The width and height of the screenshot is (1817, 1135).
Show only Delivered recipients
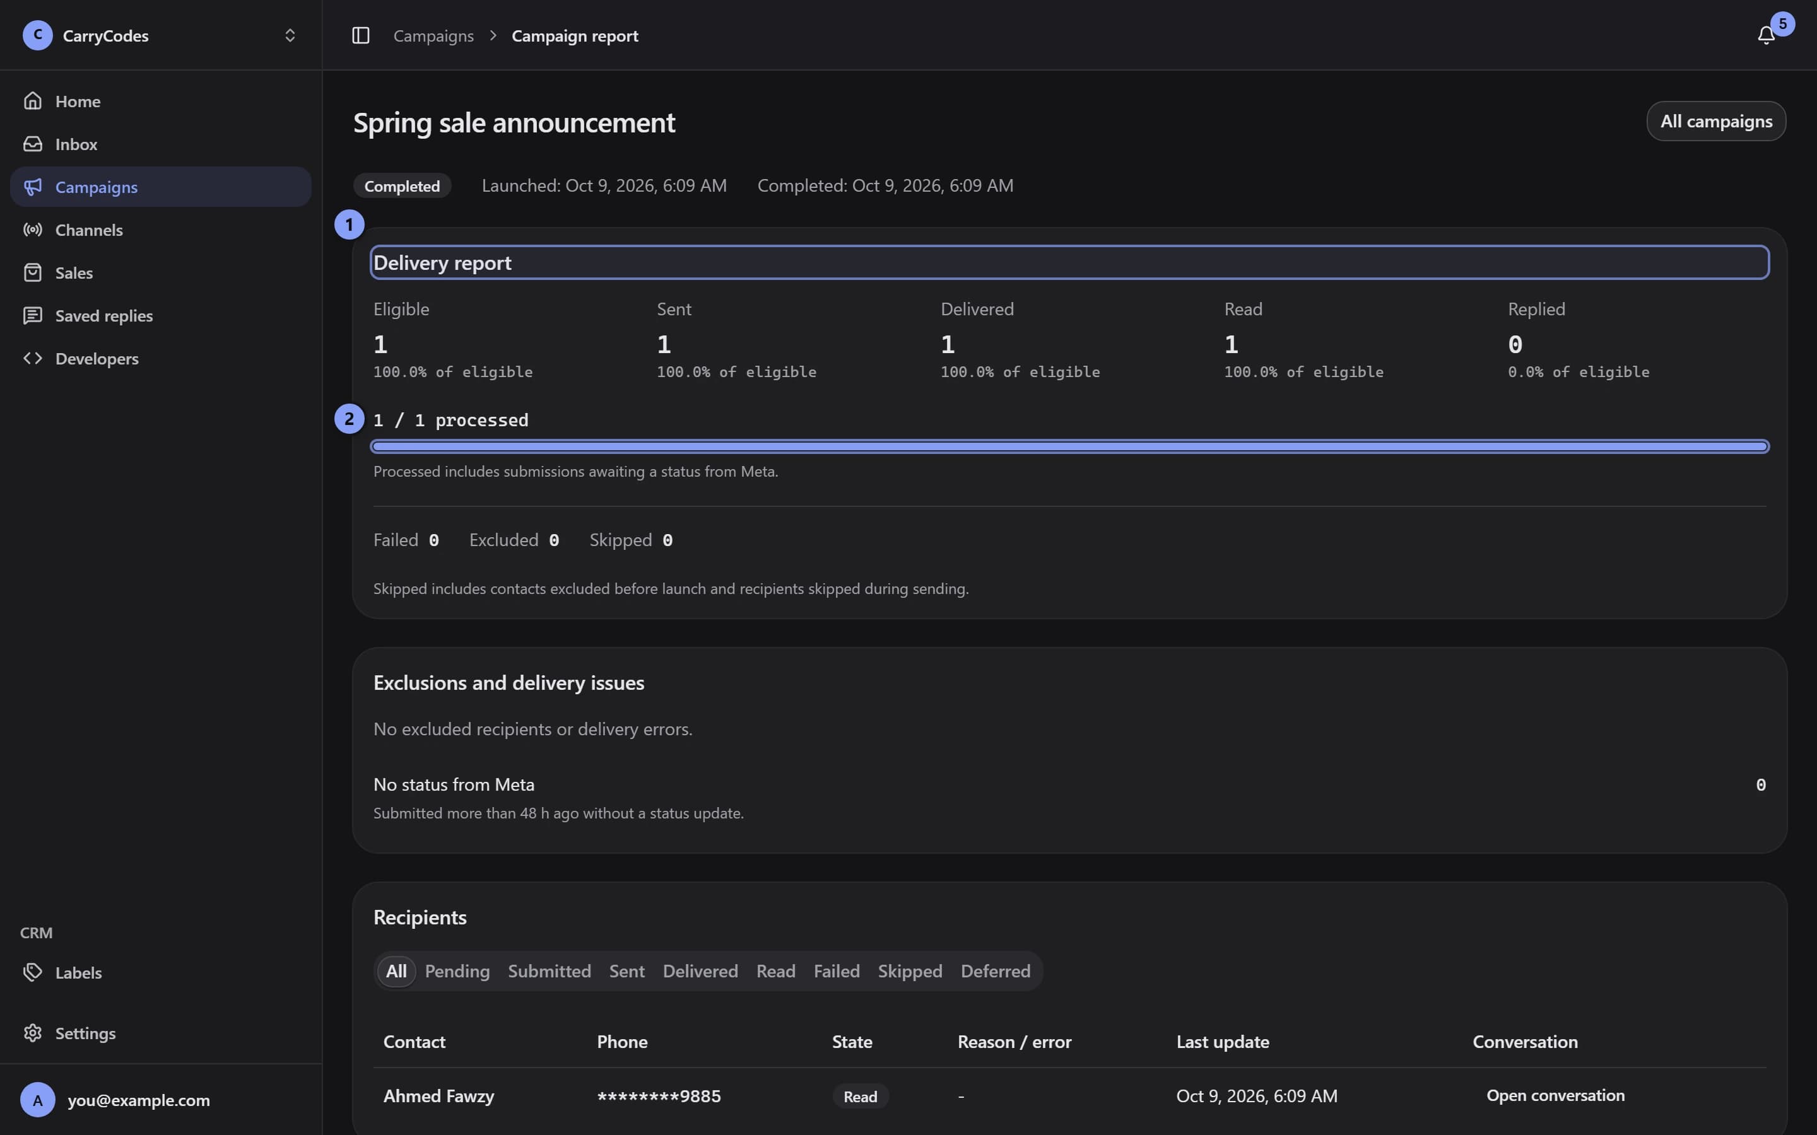point(700,970)
